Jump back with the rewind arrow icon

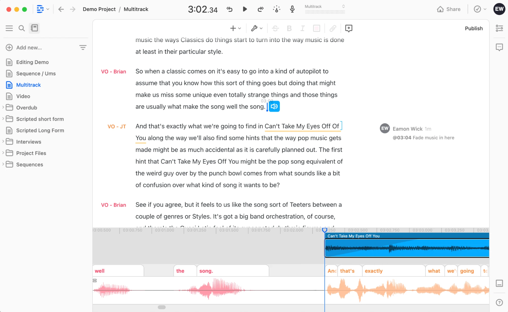[x=229, y=9]
